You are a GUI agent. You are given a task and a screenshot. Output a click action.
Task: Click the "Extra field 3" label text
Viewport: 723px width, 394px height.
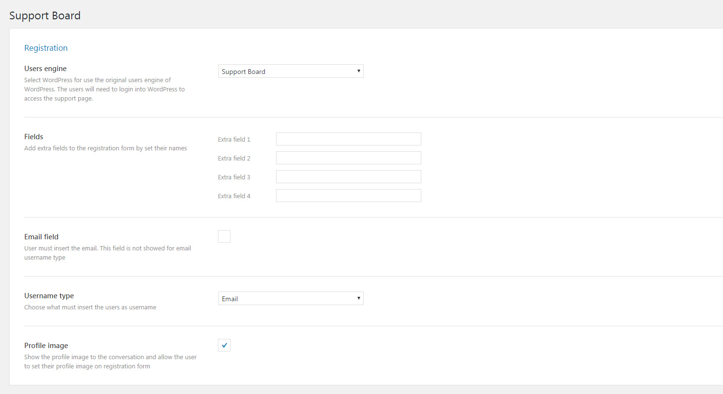234,177
